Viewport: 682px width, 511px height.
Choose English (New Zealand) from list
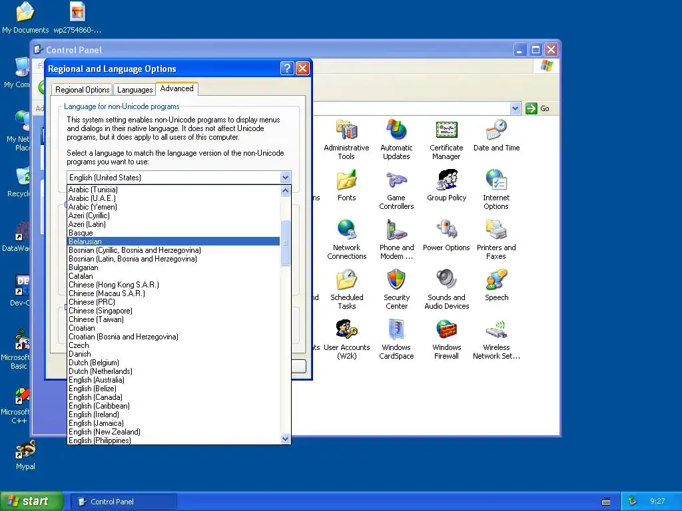174,432
